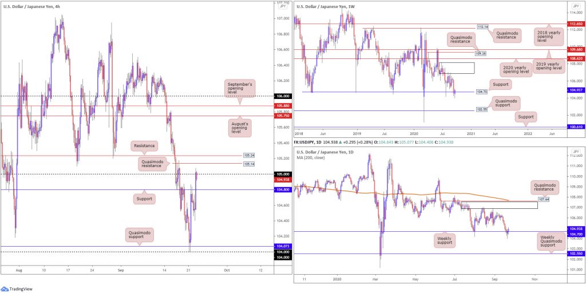Screen dimensions: 586x293
Task: Click the red 105.750 price label
Action: 283,116
